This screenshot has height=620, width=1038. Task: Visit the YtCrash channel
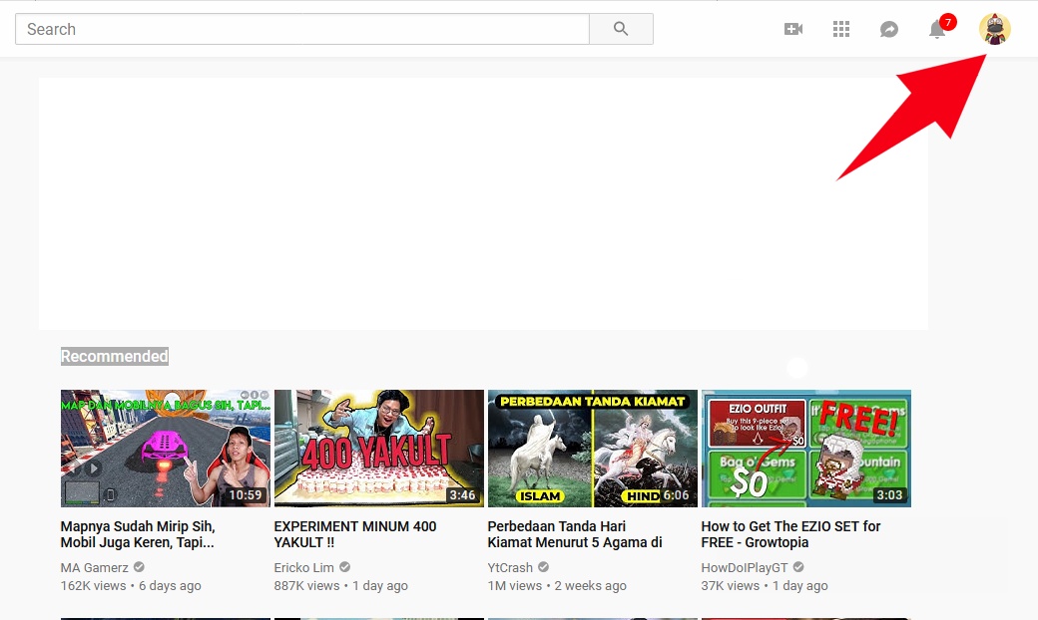510,568
